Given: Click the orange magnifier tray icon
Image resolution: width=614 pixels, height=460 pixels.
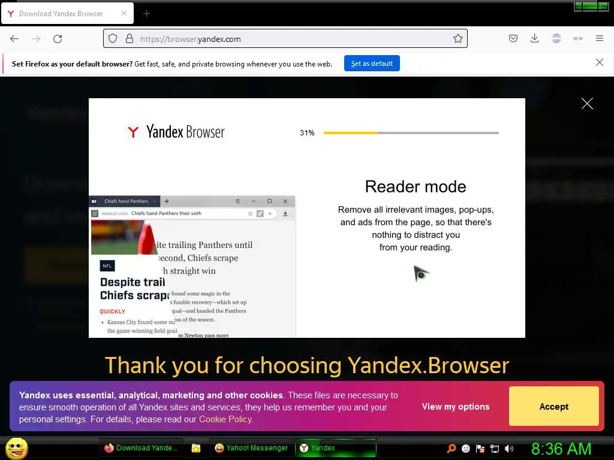Looking at the screenshot, I should coord(452,448).
